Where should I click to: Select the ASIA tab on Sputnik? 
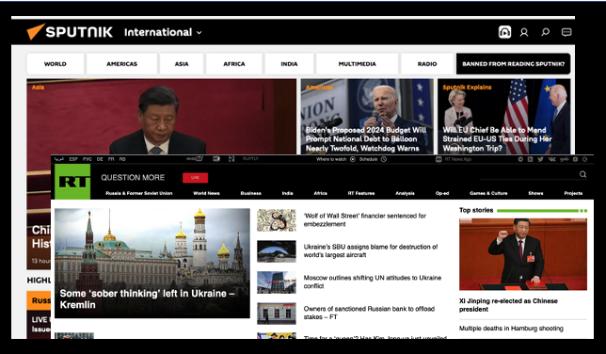coord(182,64)
